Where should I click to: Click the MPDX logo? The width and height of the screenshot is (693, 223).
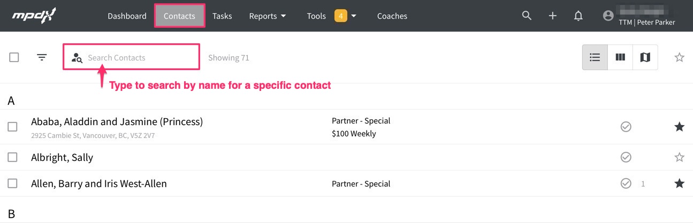tap(34, 16)
